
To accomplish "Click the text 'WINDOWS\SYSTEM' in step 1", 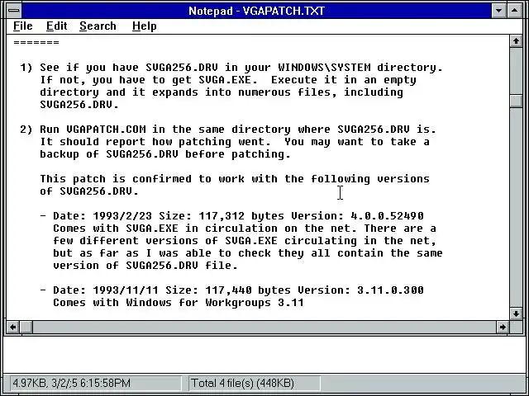I will [324, 68].
